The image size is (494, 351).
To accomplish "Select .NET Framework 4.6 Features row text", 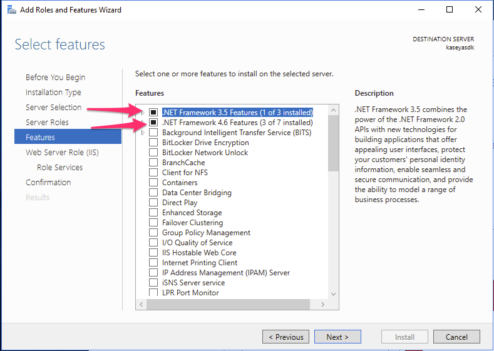I will [237, 123].
